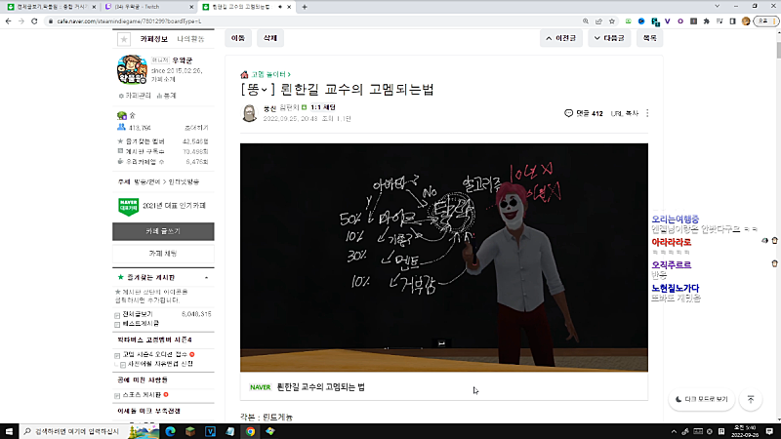
Task: Click the blue play-arrow extension icon
Action: [641, 21]
